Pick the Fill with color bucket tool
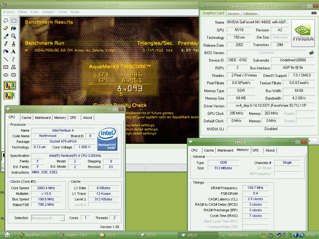319x239 pixels. tap(14, 28)
